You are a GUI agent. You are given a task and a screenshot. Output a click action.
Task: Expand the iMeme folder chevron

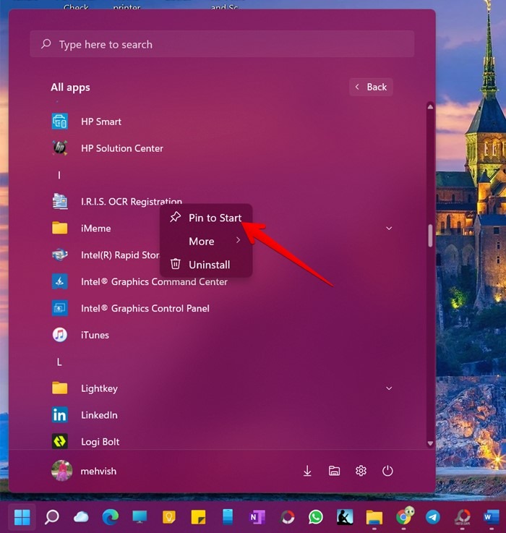pos(389,228)
